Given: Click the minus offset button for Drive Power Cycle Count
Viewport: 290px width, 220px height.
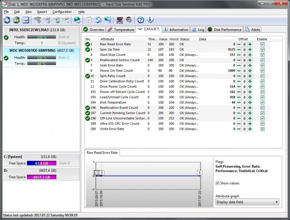Looking at the screenshot, I should [239, 86].
